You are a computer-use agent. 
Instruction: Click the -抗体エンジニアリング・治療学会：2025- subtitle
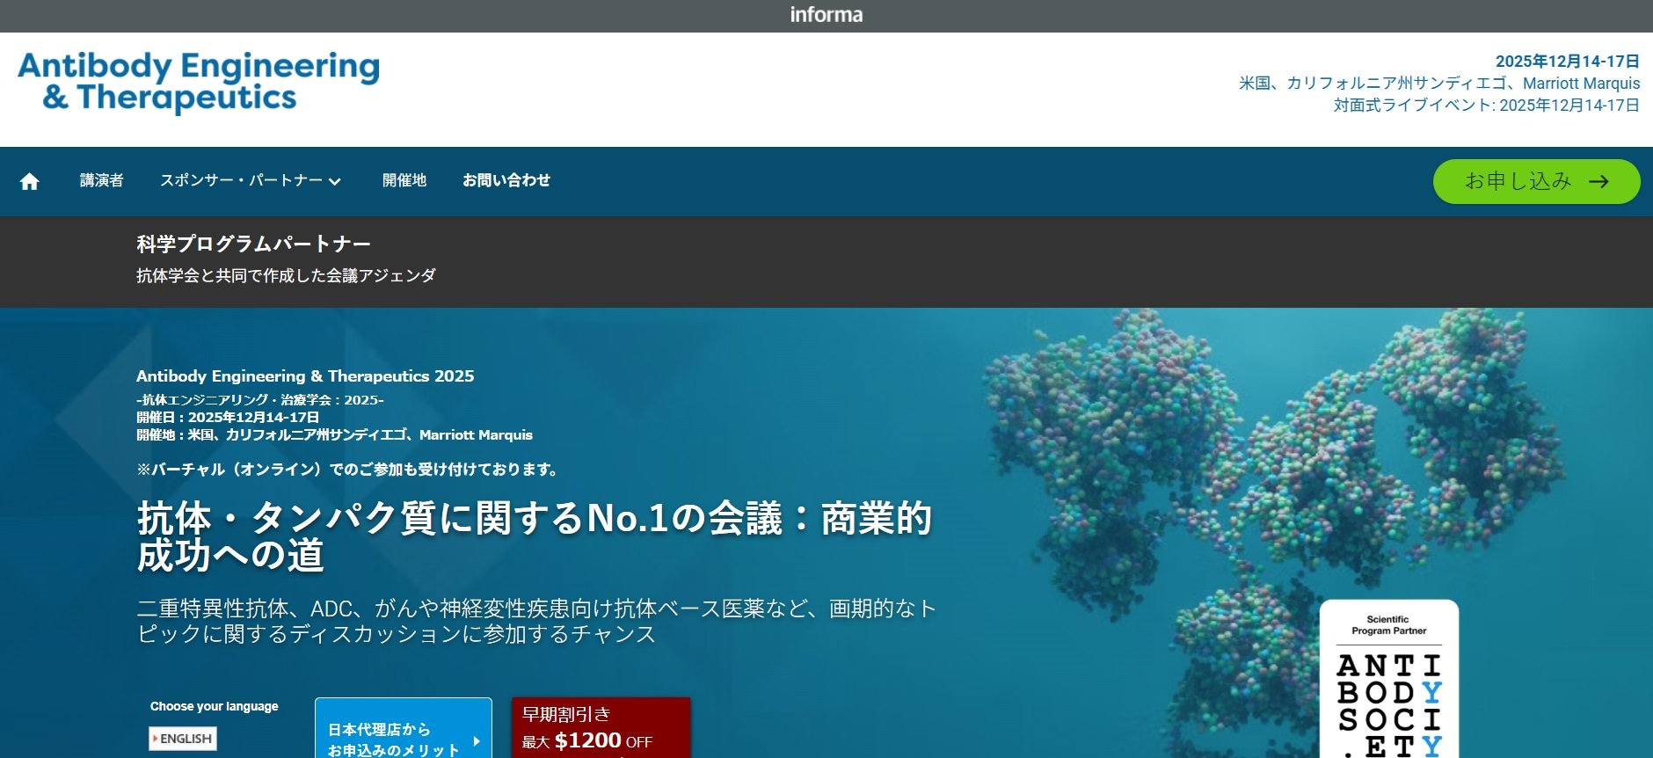(x=260, y=400)
